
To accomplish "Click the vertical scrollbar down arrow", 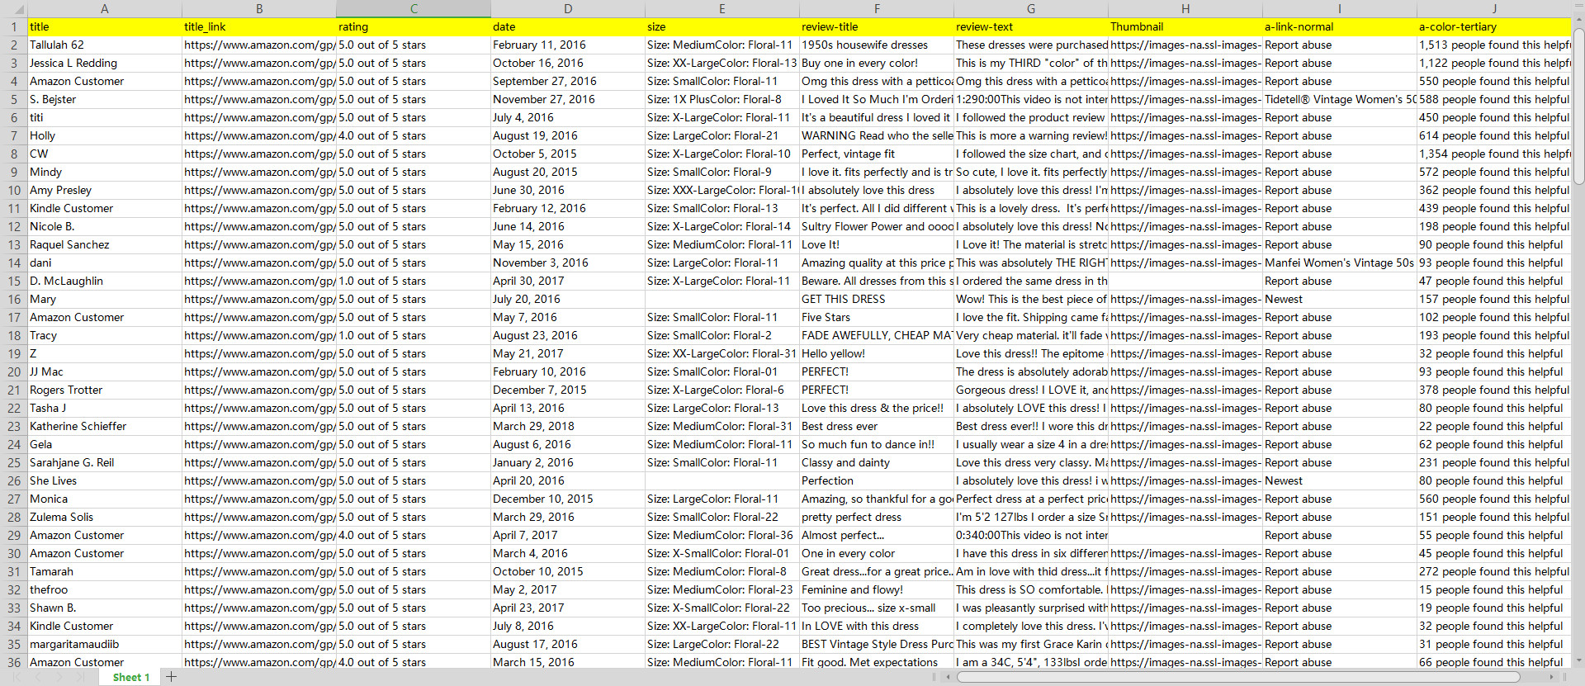I will 1578,661.
